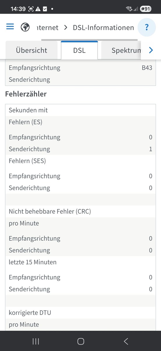The height and width of the screenshot is (351, 161).
Task: Switch to the Übersicht tab
Action: click(31, 50)
